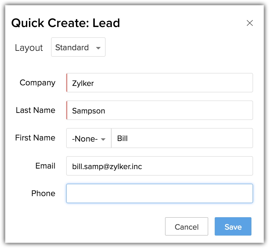Click the Email field with bill.samp@zylker.inc
The height and width of the screenshot is (248, 269).
[159, 166]
